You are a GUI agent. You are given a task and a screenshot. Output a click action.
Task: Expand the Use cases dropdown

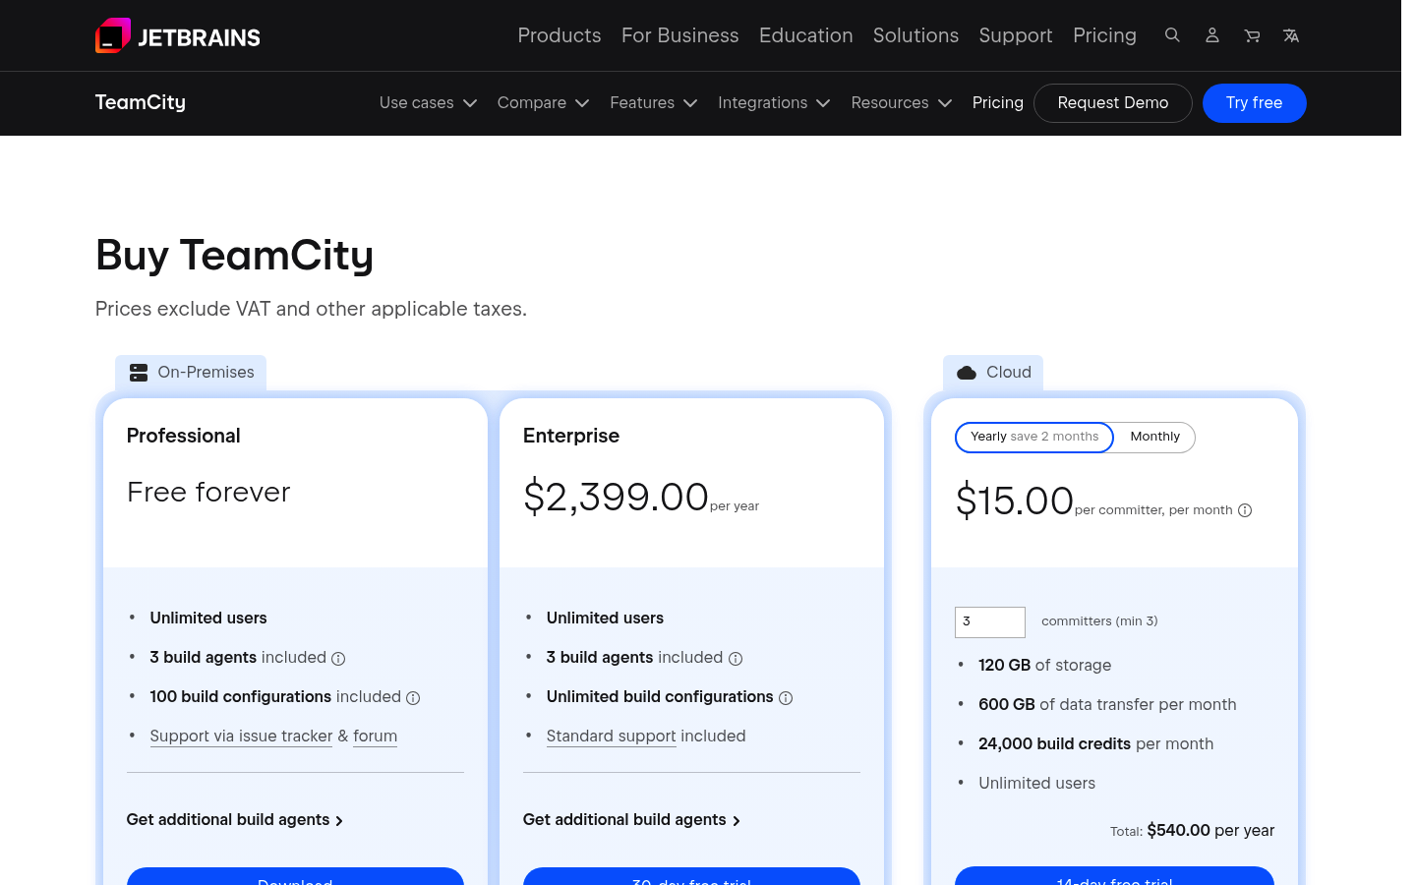[x=428, y=103]
